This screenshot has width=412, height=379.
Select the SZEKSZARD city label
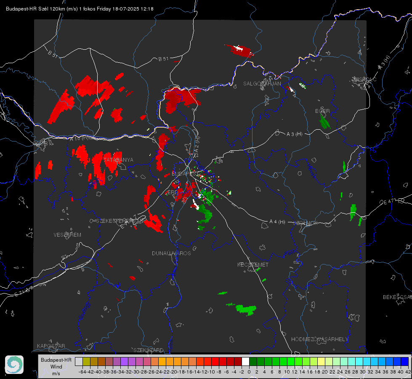[149, 350]
